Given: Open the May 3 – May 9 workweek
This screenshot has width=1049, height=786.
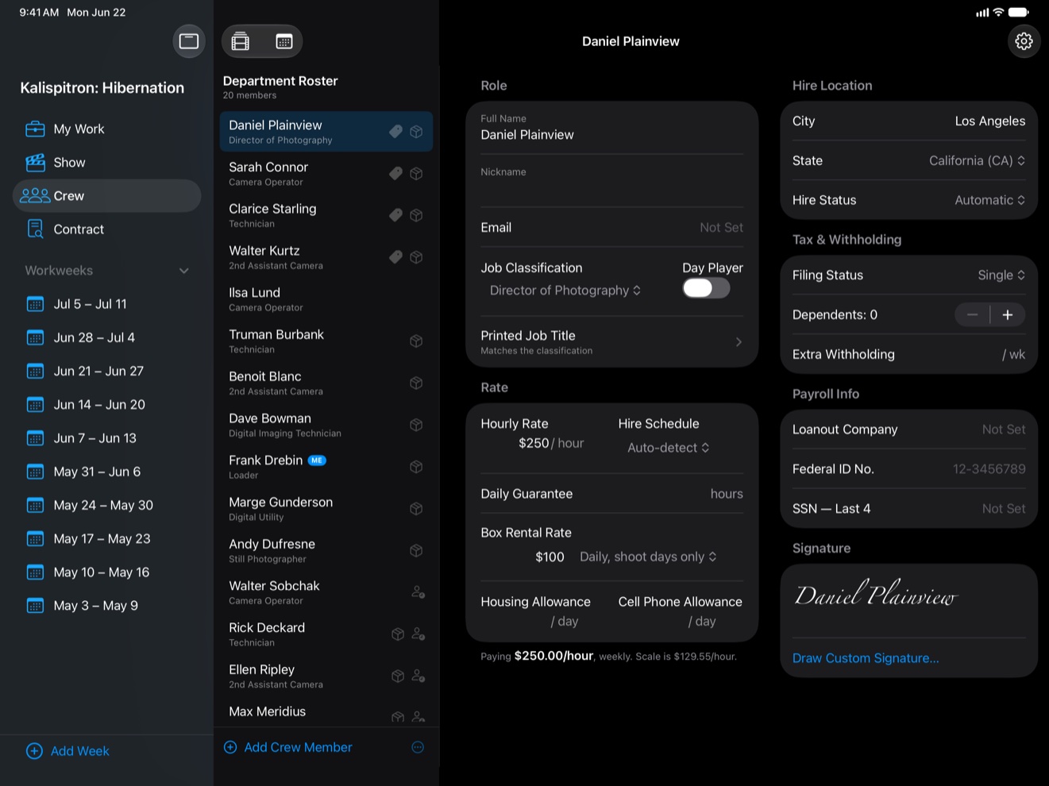Looking at the screenshot, I should (106, 605).
